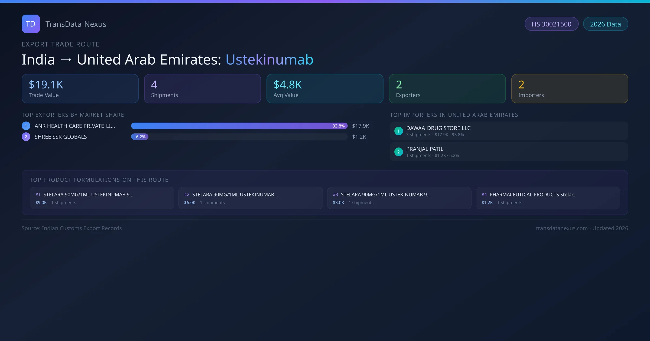The width and height of the screenshot is (650, 341).
Task: Open the #4 PHARMACEUTICAL PRODUCTS formulation card
Action: 548,198
